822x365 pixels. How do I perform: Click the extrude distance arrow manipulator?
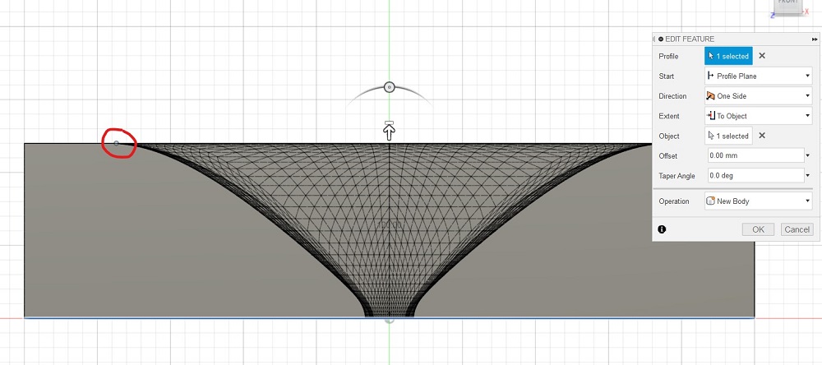coord(389,131)
